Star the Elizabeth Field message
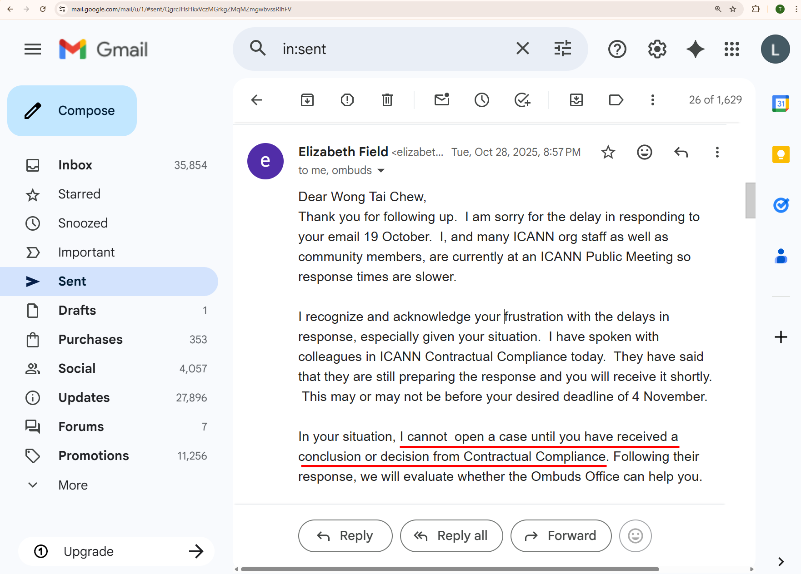Image resolution: width=801 pixels, height=574 pixels. tap(608, 152)
